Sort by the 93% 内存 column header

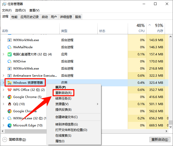pos(156,29)
